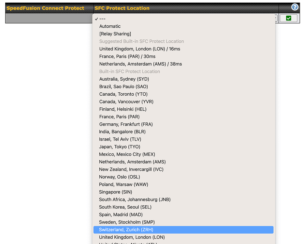Select South Korea, Seoul (SEL)
This screenshot has height=244, width=304.
pyautogui.click(x=183, y=207)
